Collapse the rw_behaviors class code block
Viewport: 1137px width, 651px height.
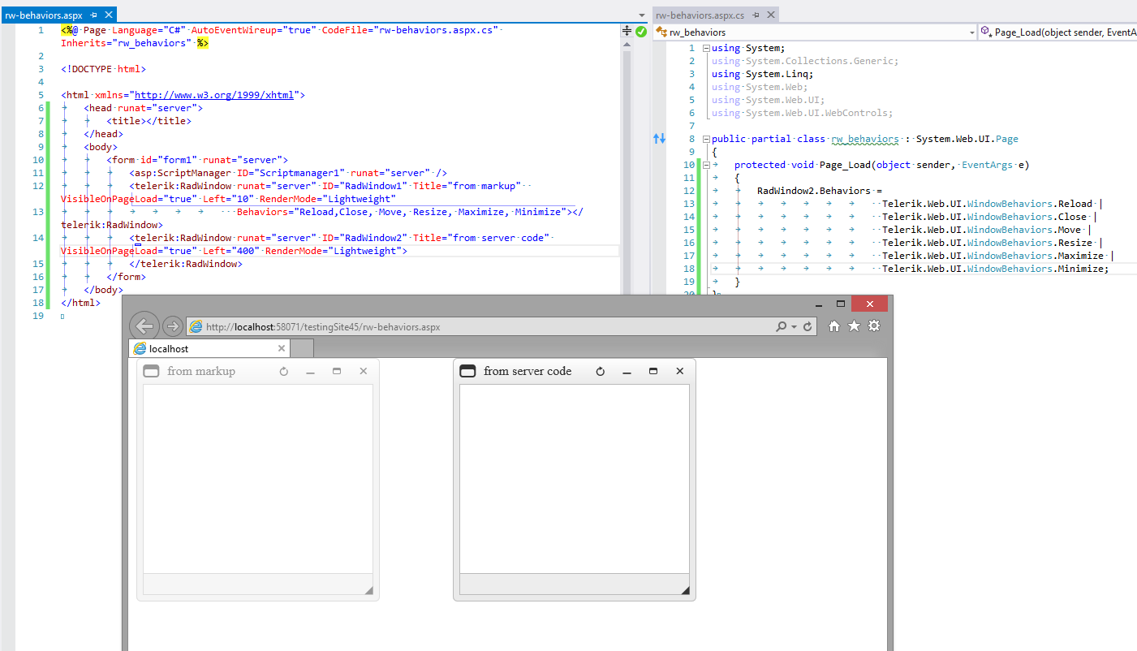(705, 139)
